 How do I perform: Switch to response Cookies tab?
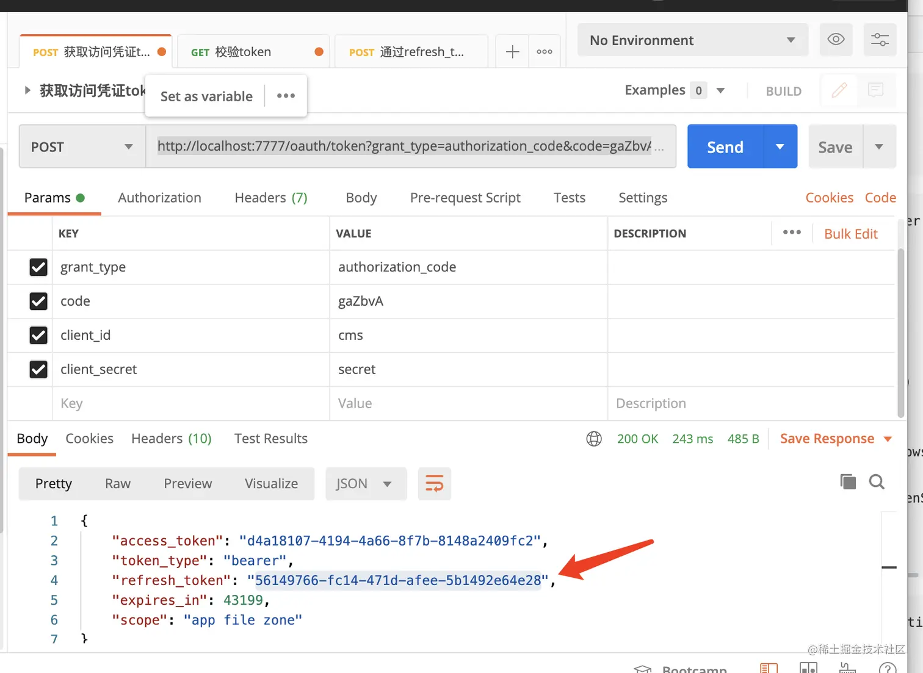tap(89, 439)
